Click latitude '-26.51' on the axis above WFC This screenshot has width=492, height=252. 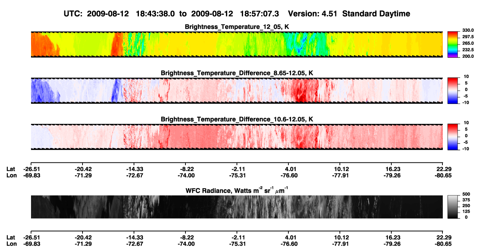31,169
